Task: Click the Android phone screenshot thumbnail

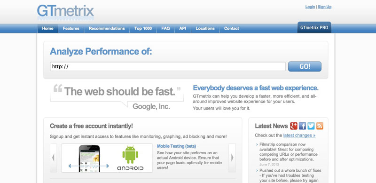Action: click(89, 158)
